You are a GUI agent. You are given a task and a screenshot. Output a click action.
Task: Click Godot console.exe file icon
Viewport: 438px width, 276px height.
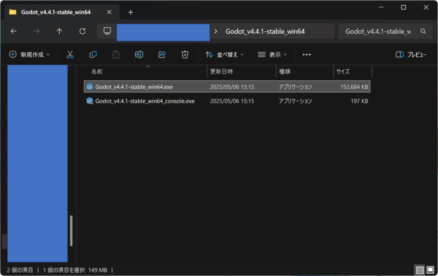pos(89,101)
